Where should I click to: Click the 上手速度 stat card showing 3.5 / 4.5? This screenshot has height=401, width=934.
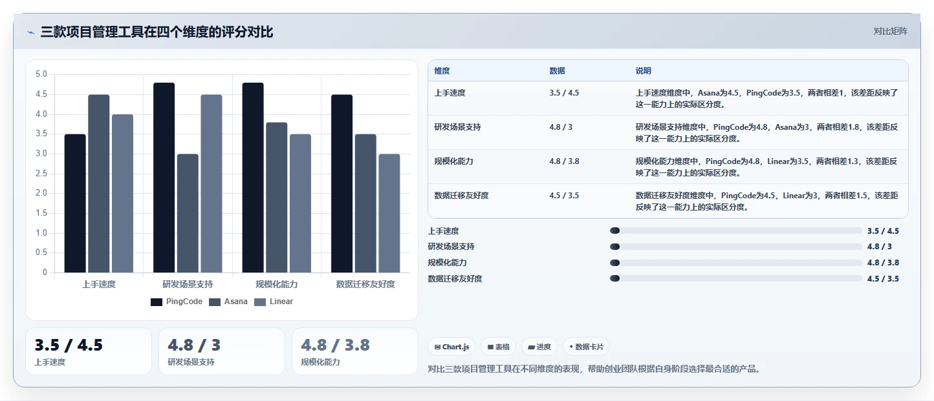89,351
